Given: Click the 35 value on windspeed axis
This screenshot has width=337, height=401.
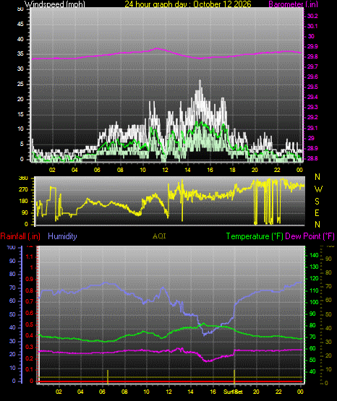Looking at the screenshot, I should click(x=20, y=54).
